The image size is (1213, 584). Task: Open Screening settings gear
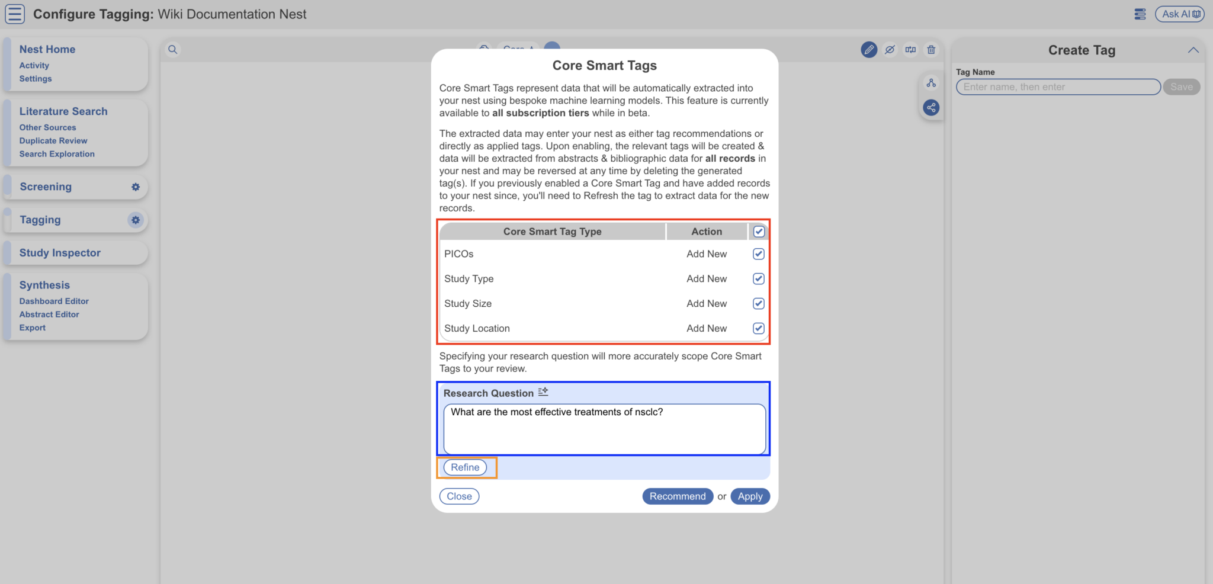136,187
